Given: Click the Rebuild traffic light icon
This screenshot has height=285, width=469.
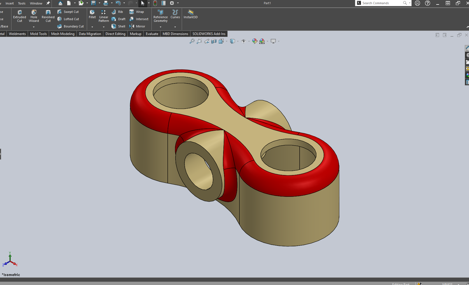Looking at the screenshot, I should pyautogui.click(x=155, y=3).
